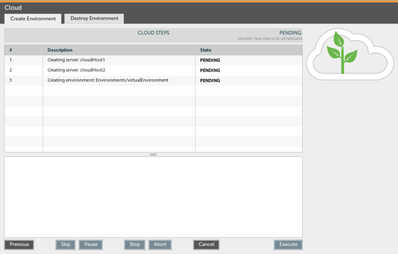Screen dimensions: 398x254
Task: Grab the splitter handle between panels
Action: (x=153, y=154)
